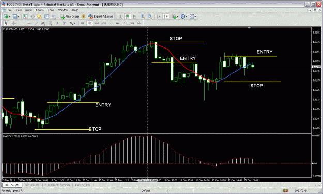The height and width of the screenshot is (194, 323).
Task: Open the Templates dropdown
Action: point(193,17)
